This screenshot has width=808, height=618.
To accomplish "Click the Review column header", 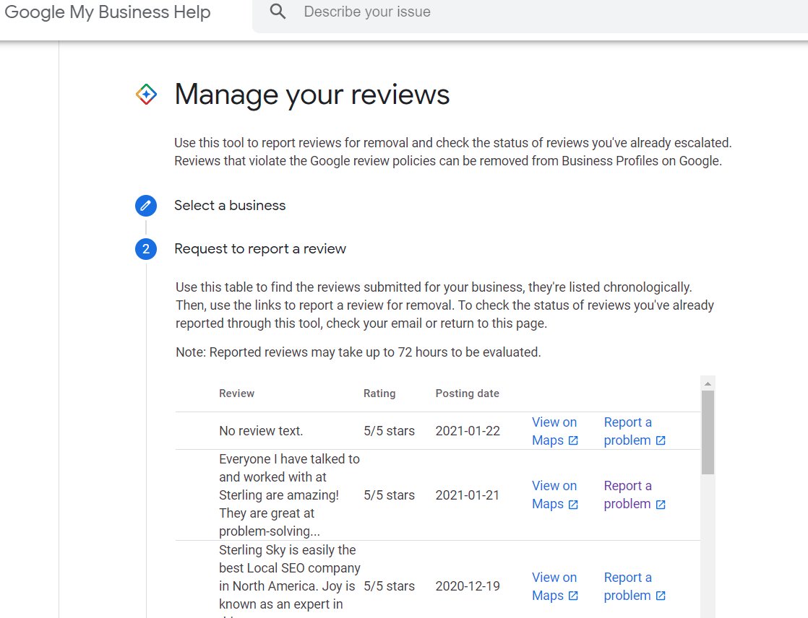I will tap(236, 393).
